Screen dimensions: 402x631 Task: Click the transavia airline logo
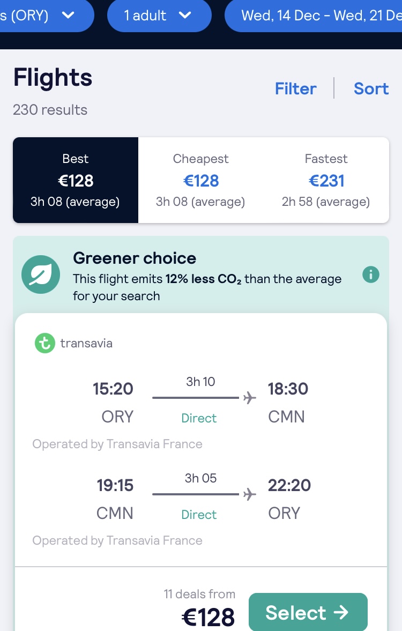tap(44, 343)
